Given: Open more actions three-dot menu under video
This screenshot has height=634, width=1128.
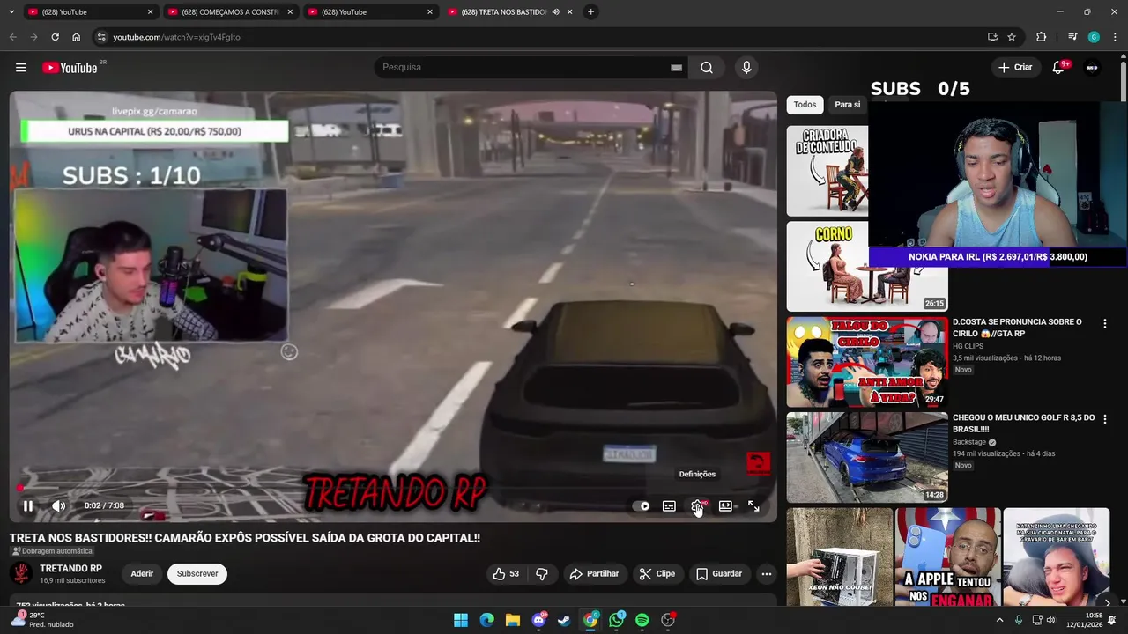Looking at the screenshot, I should click(767, 574).
